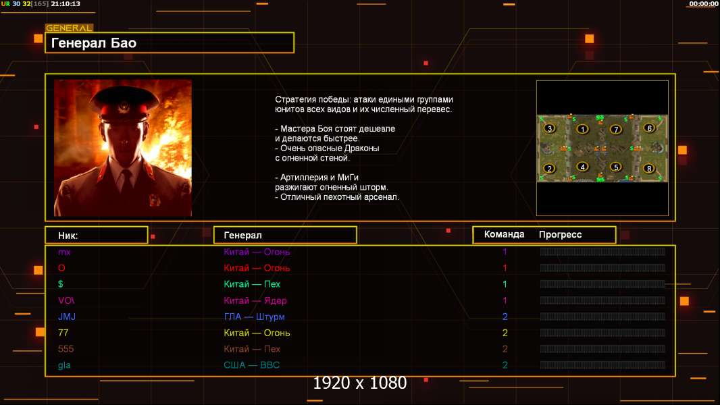Click the 'Генерал Бао' title field
This screenshot has width=720, height=405.
tap(170, 43)
